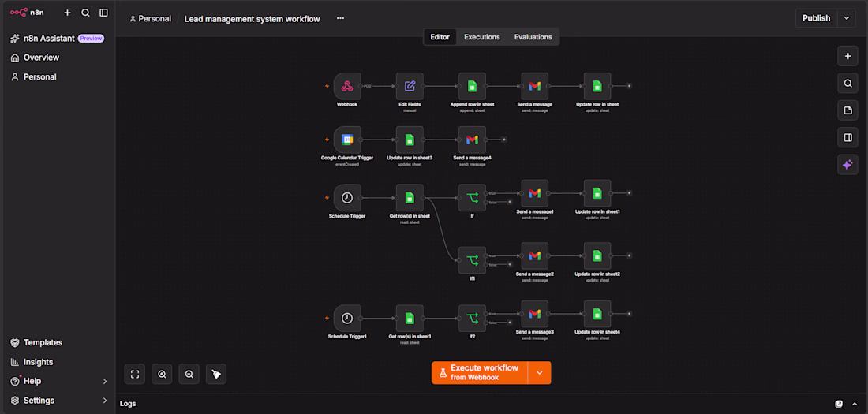This screenshot has height=414, width=868.
Task: Open the Execute workflow trigger dropdown
Action: pyautogui.click(x=539, y=373)
